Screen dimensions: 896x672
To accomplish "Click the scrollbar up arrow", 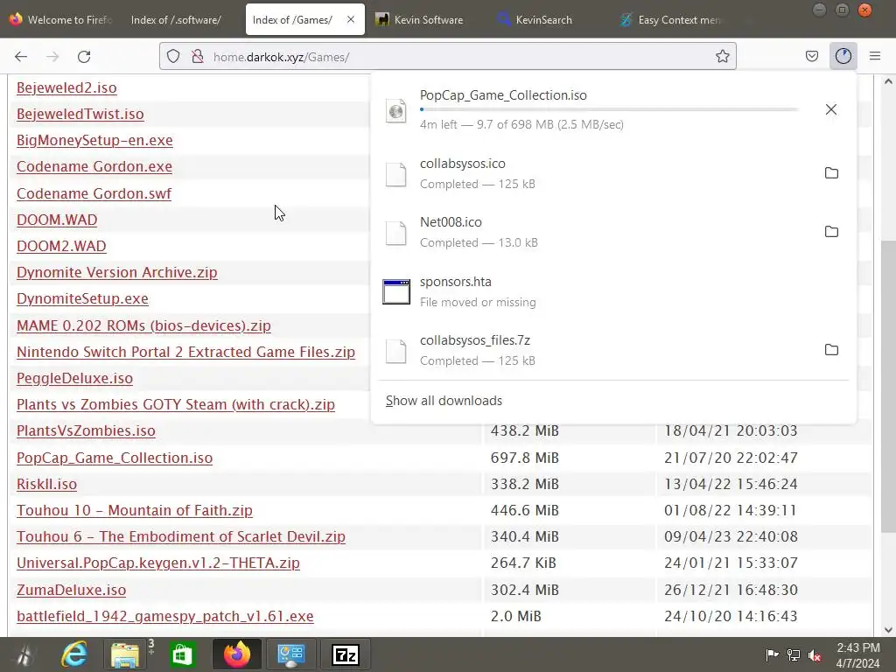I will pyautogui.click(x=888, y=81).
